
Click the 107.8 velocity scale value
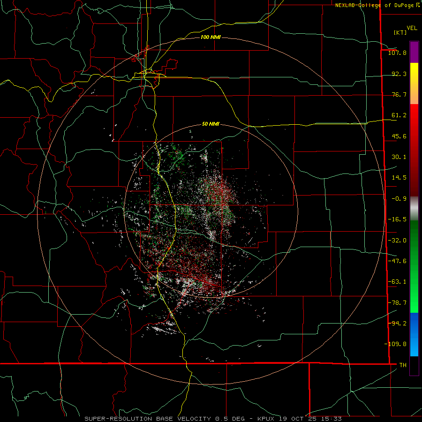coord(397,53)
